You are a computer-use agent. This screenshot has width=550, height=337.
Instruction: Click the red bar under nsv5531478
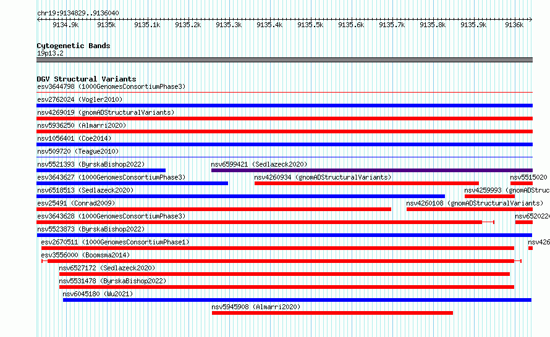click(x=287, y=287)
